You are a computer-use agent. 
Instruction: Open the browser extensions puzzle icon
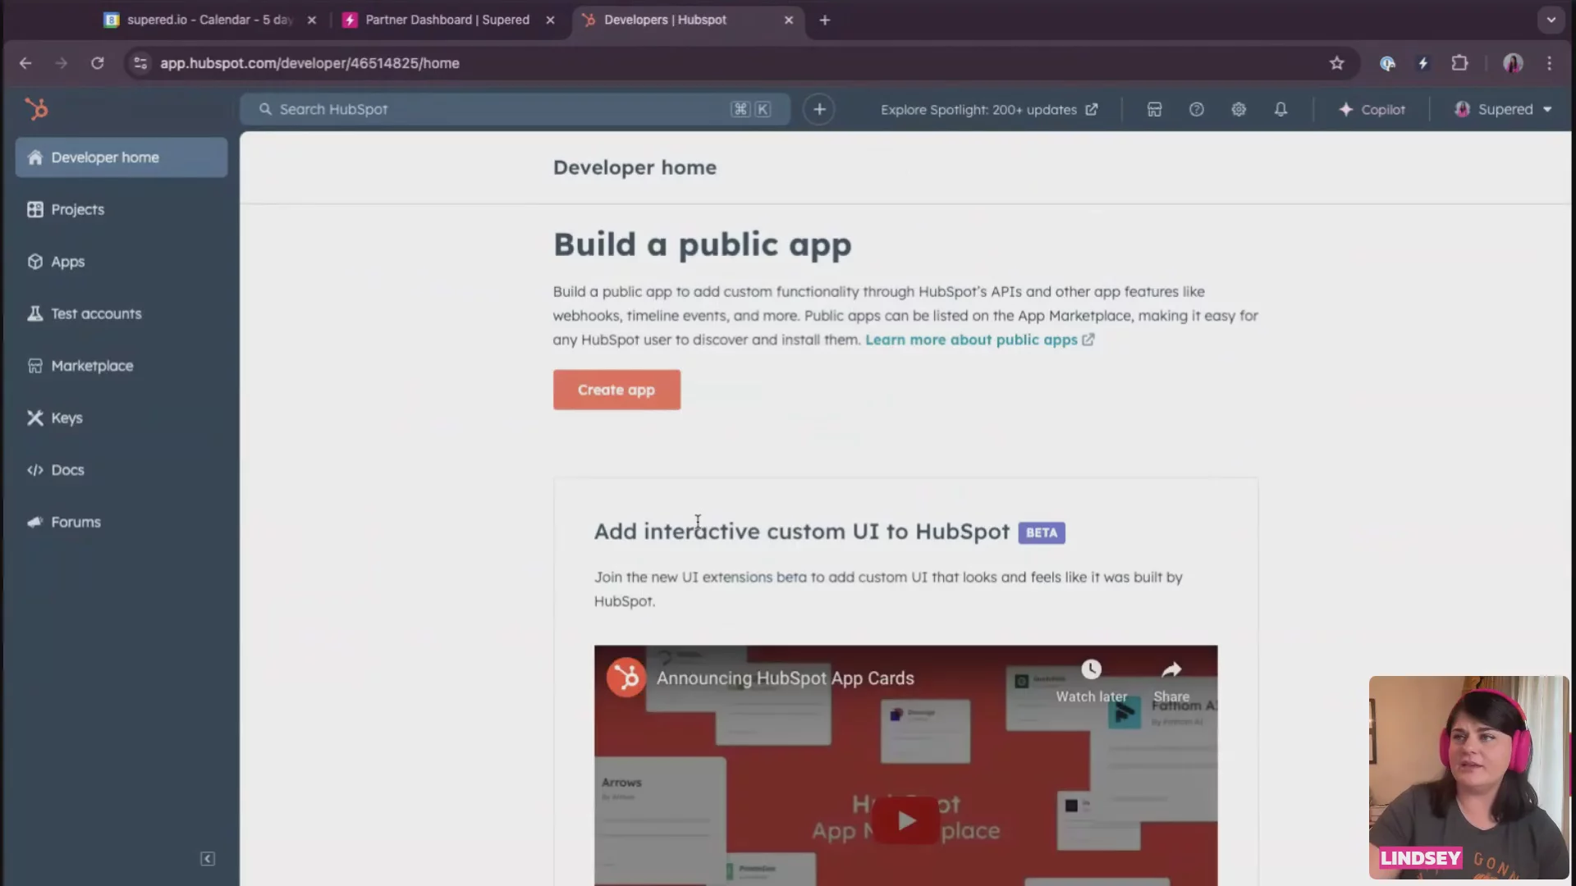coord(1459,63)
